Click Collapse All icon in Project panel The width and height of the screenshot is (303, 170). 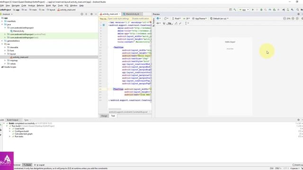coord(86,14)
